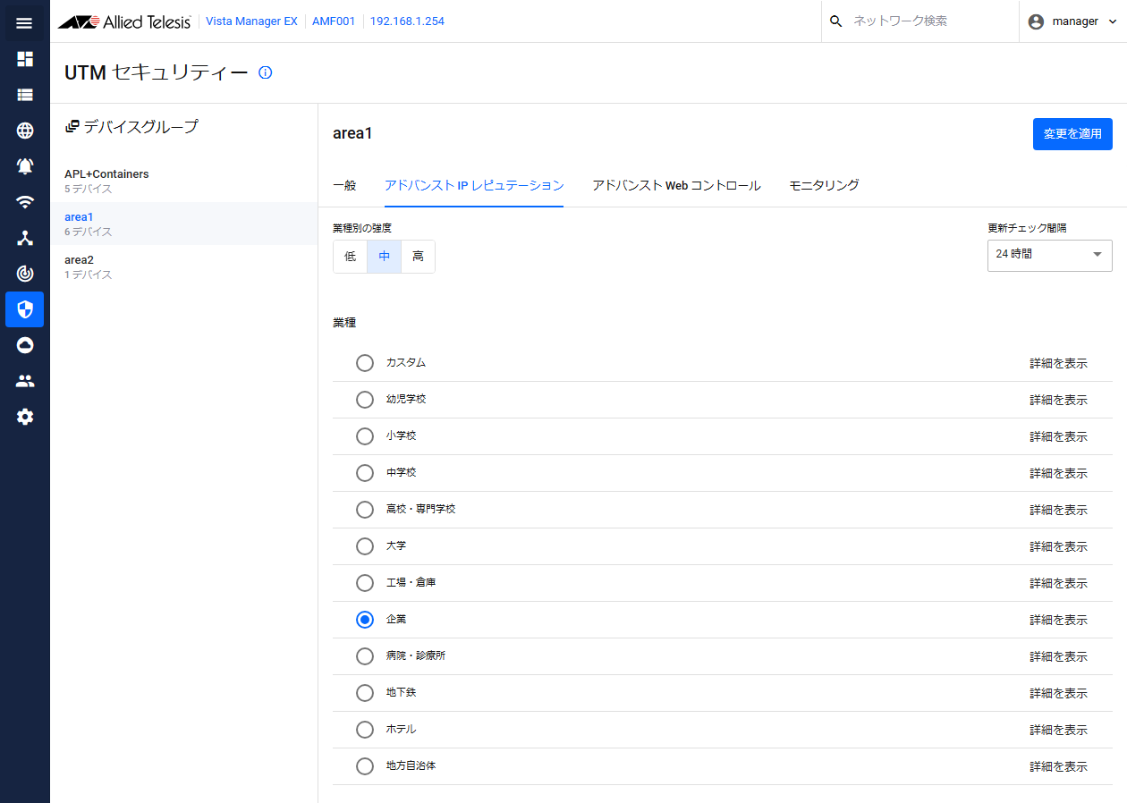1127x803 pixels.
Task: Expand the manager account menu
Action: 1072,21
